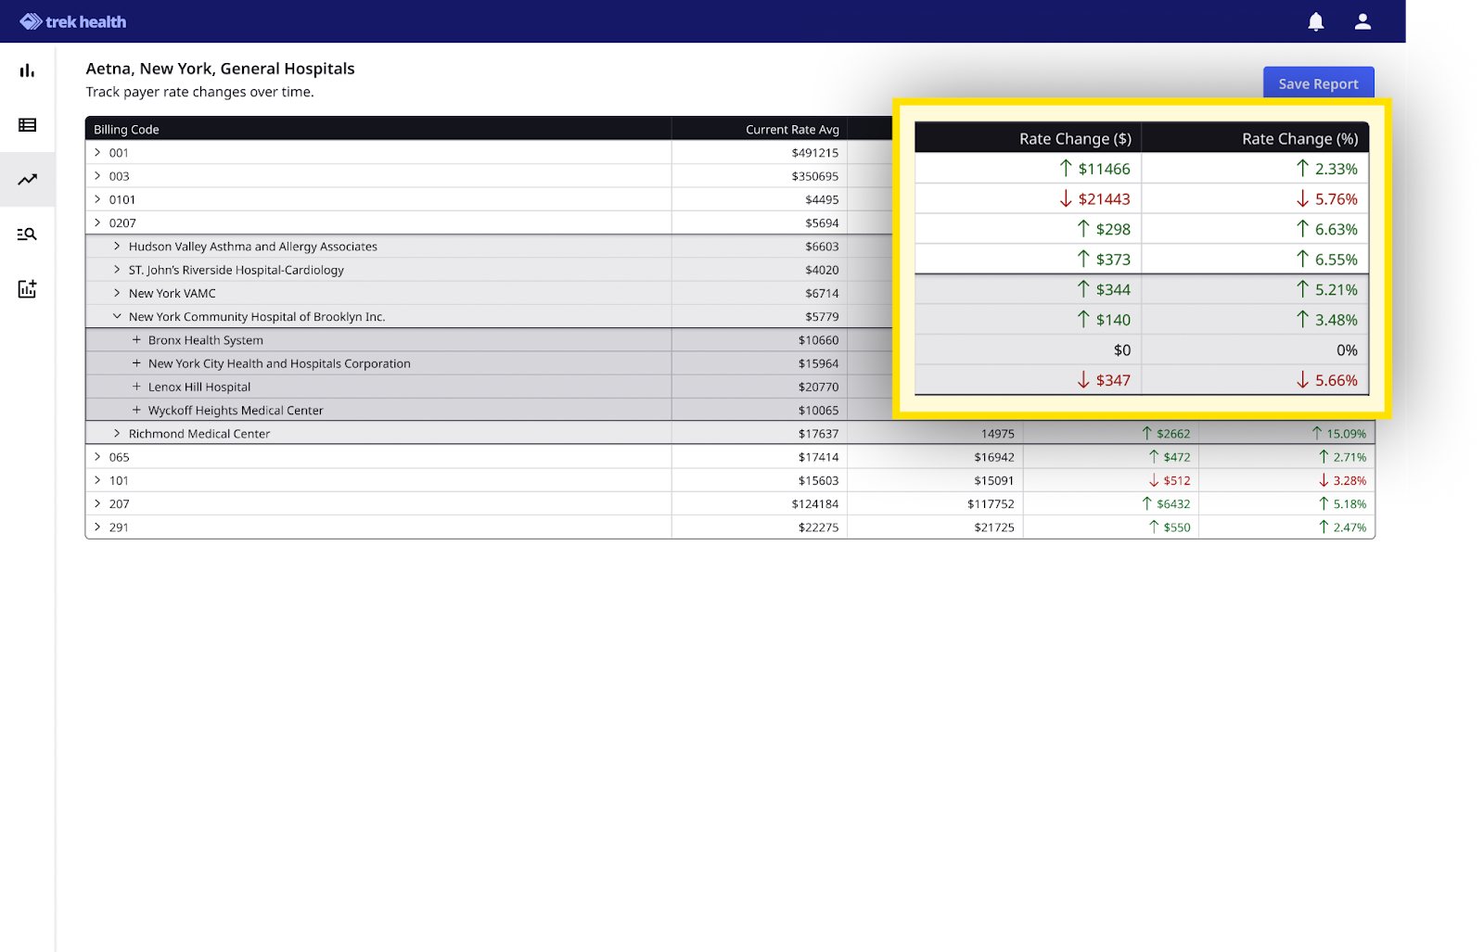Click the Save Report button

pos(1318,83)
